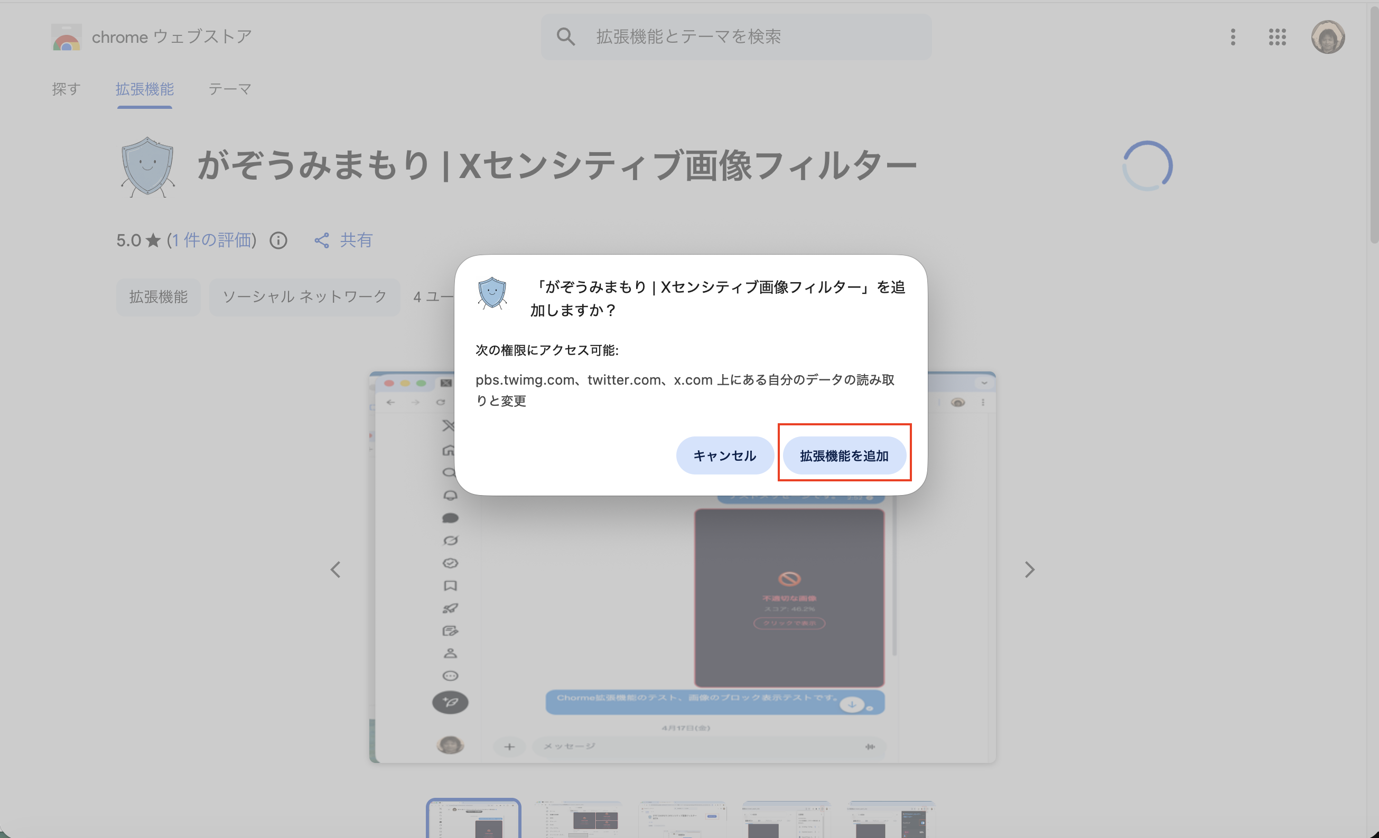
Task: Show previous screenshot with left chevron
Action: (335, 569)
